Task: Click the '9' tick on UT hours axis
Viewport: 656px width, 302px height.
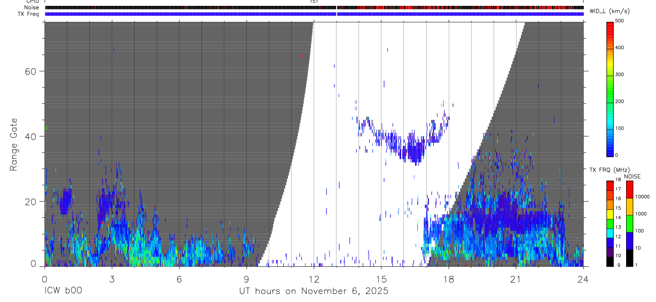Action: (x=246, y=279)
